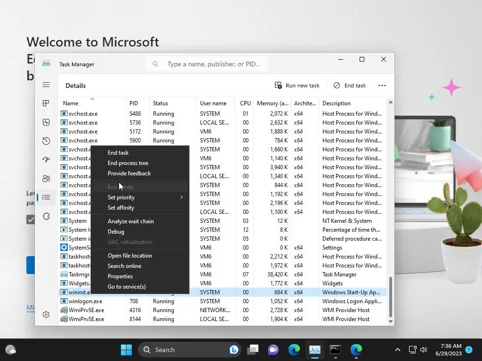The height and width of the screenshot is (361, 482).
Task: Sort by the Name column header
Action: click(x=92, y=103)
